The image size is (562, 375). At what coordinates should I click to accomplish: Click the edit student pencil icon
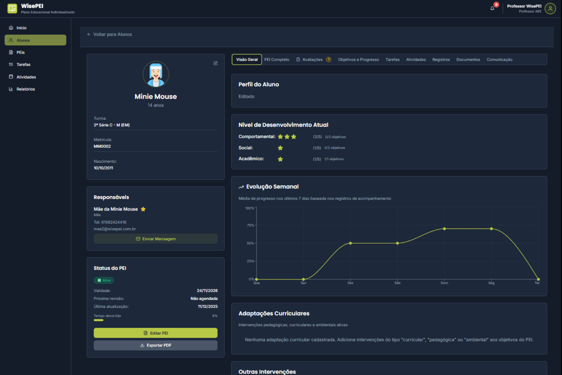[x=216, y=63]
